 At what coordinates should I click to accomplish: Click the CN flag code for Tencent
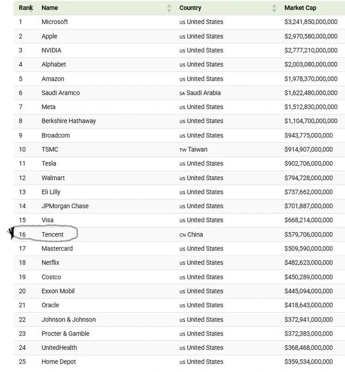(x=183, y=235)
